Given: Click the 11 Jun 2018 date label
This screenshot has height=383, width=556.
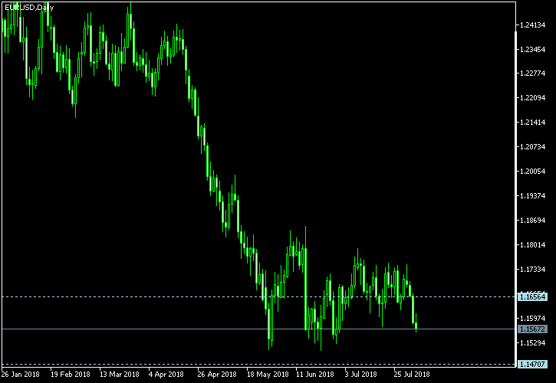Looking at the screenshot, I should click(315, 374).
